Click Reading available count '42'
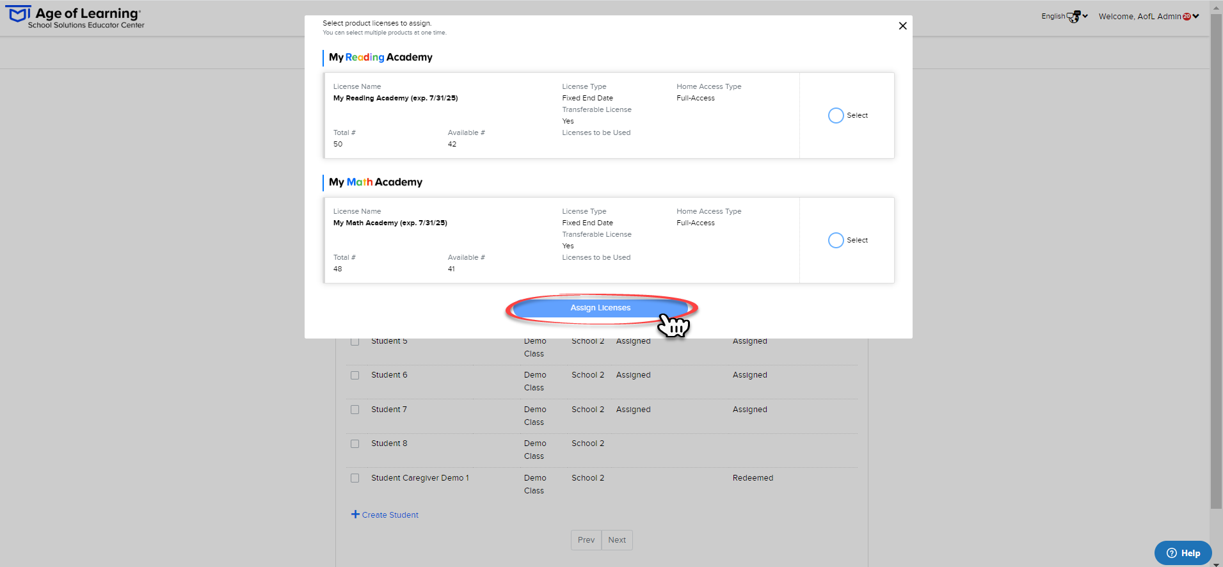1223x567 pixels. pyautogui.click(x=452, y=144)
